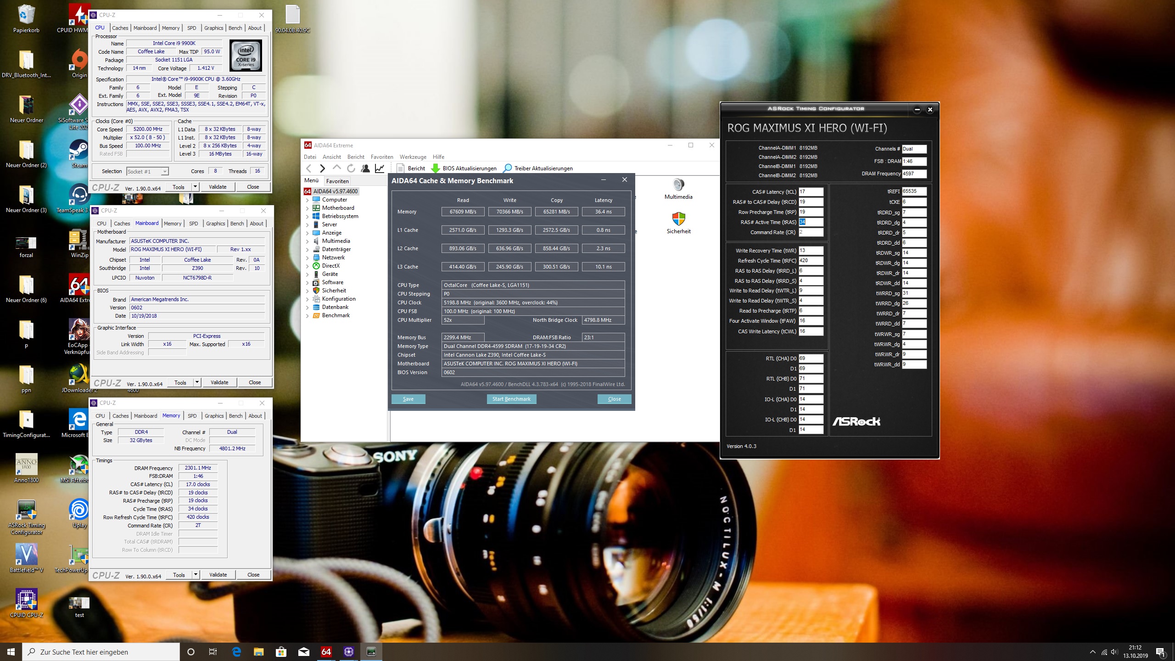Click the AIDA64 back navigation arrow
The width and height of the screenshot is (1175, 661).
click(309, 168)
